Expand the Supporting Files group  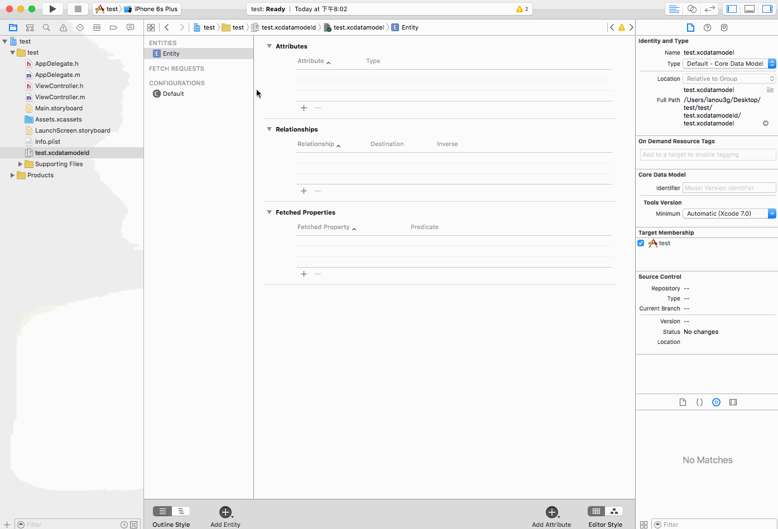coord(21,164)
